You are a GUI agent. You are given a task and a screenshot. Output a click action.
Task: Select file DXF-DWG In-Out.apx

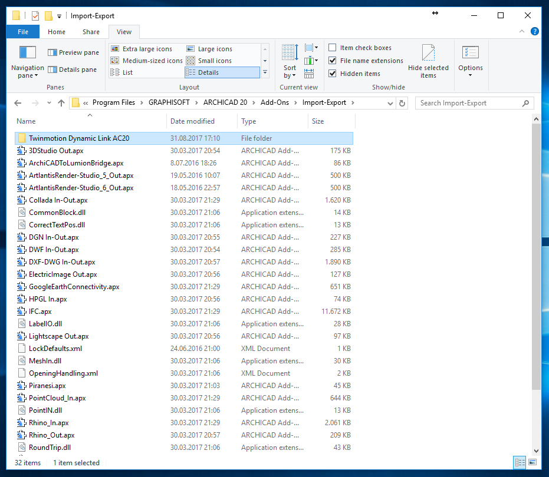pyautogui.click(x=184, y=262)
